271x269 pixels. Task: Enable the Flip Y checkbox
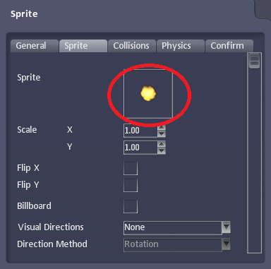(131, 185)
